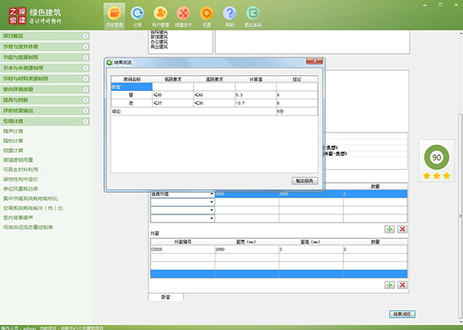This screenshot has height=330, width=463.
Task: Click green plus icon under the 外窗 table
Action: click(390, 285)
